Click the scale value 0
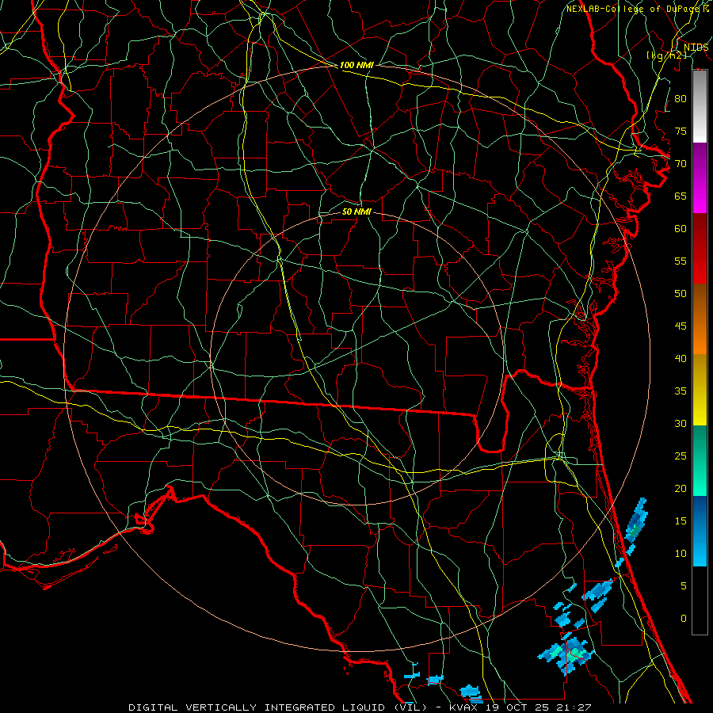This screenshot has width=713, height=713. click(x=684, y=619)
